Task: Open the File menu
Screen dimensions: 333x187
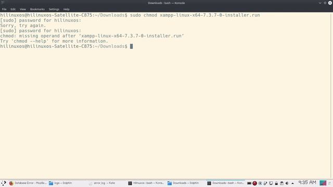Action: click(4, 9)
